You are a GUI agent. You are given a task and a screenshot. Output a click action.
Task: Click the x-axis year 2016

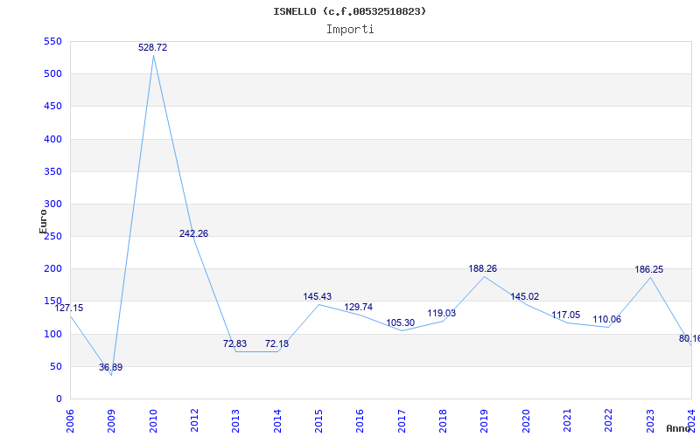point(360,421)
